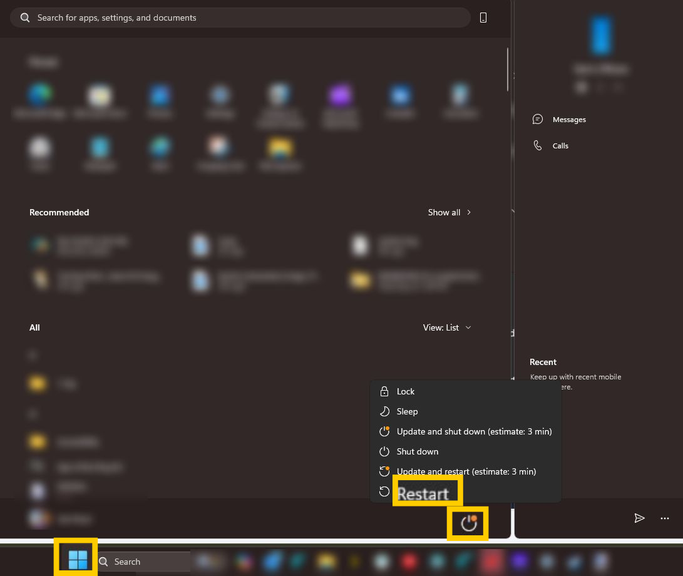683x576 pixels.
Task: Open the Power button menu
Action: [468, 523]
